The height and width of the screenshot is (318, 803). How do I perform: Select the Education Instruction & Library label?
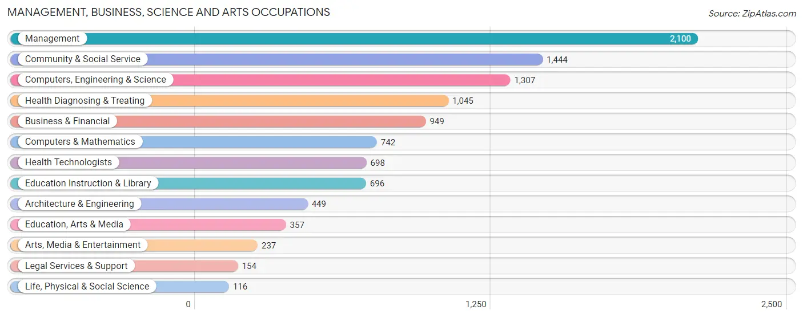pos(88,183)
